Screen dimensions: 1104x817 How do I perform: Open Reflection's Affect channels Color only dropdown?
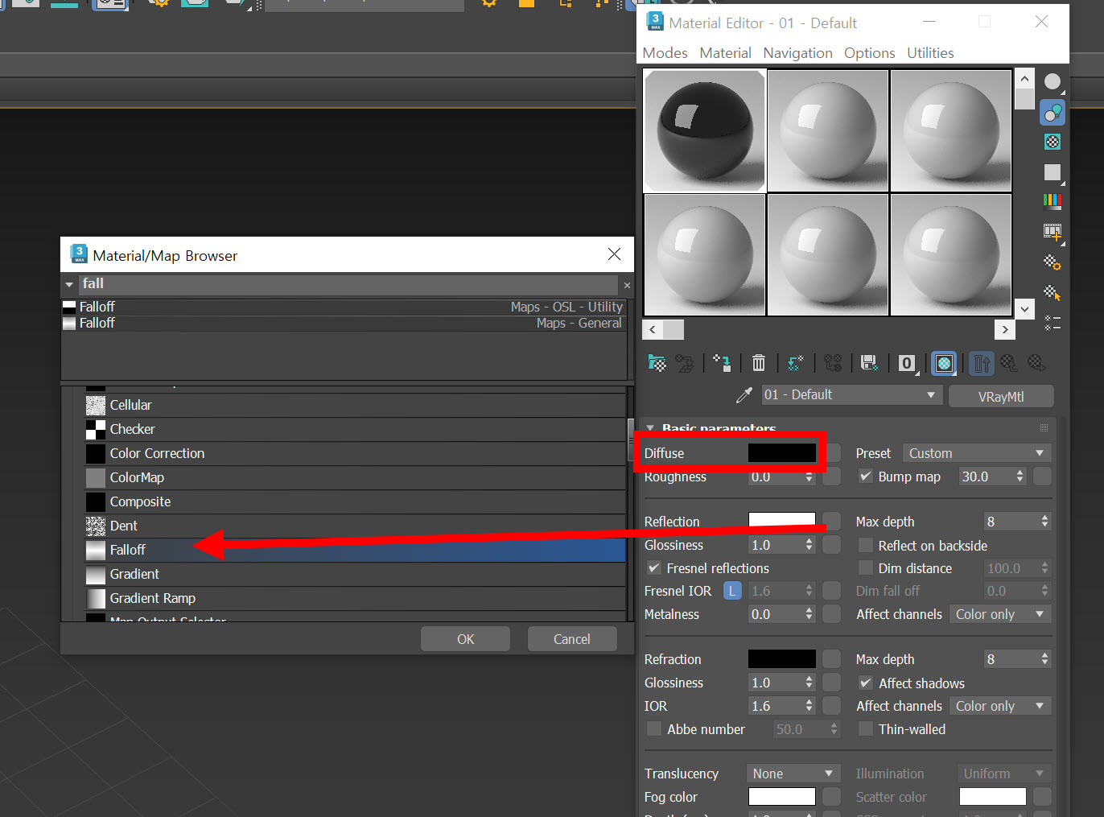tap(1000, 614)
